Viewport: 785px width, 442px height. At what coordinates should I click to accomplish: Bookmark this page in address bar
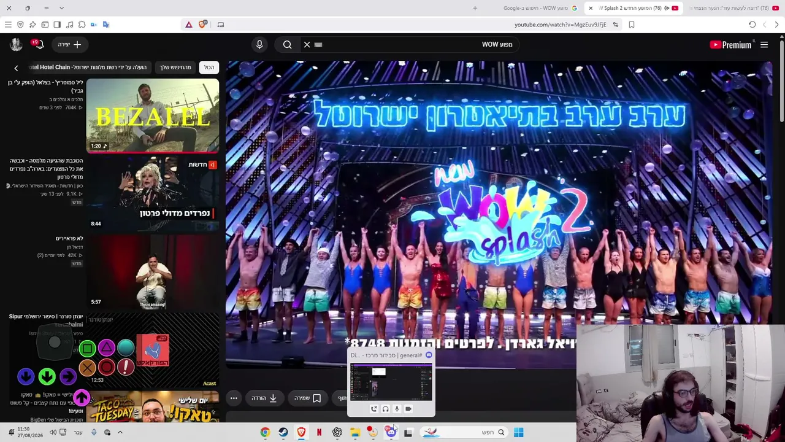pos(632,25)
